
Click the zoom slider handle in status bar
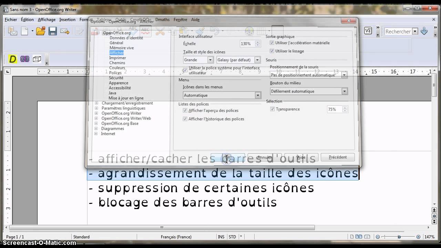tap(399, 237)
